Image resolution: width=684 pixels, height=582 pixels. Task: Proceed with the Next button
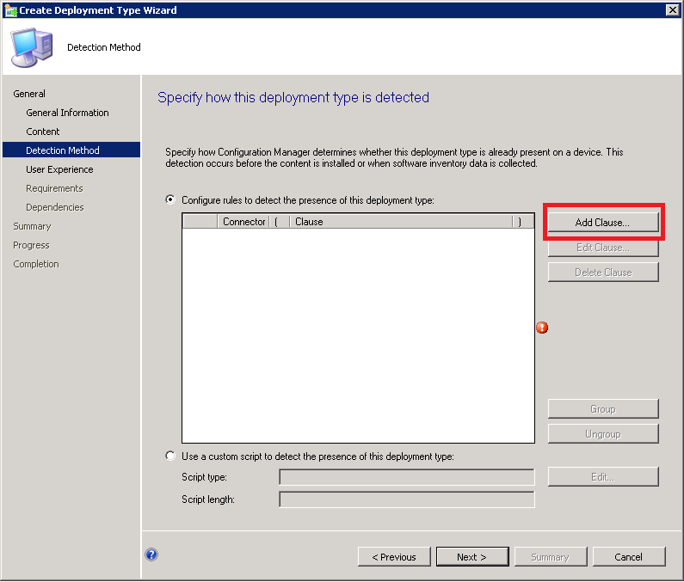coord(472,557)
